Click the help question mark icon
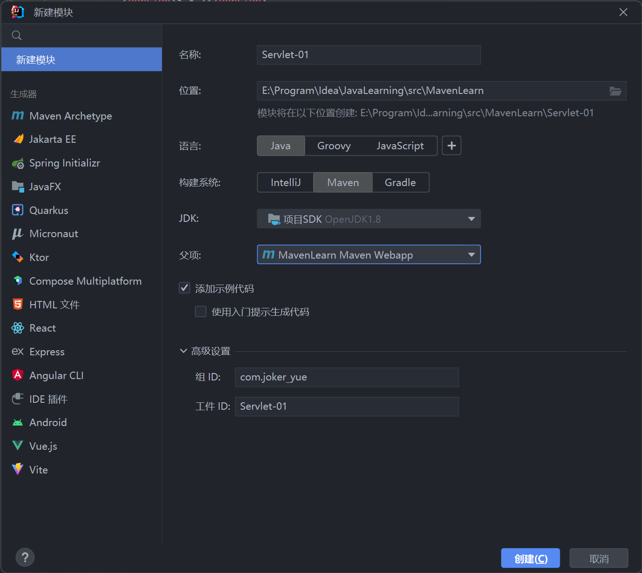 click(x=25, y=557)
